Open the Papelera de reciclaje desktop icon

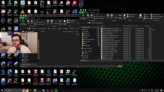pyautogui.click(x=3, y=4)
